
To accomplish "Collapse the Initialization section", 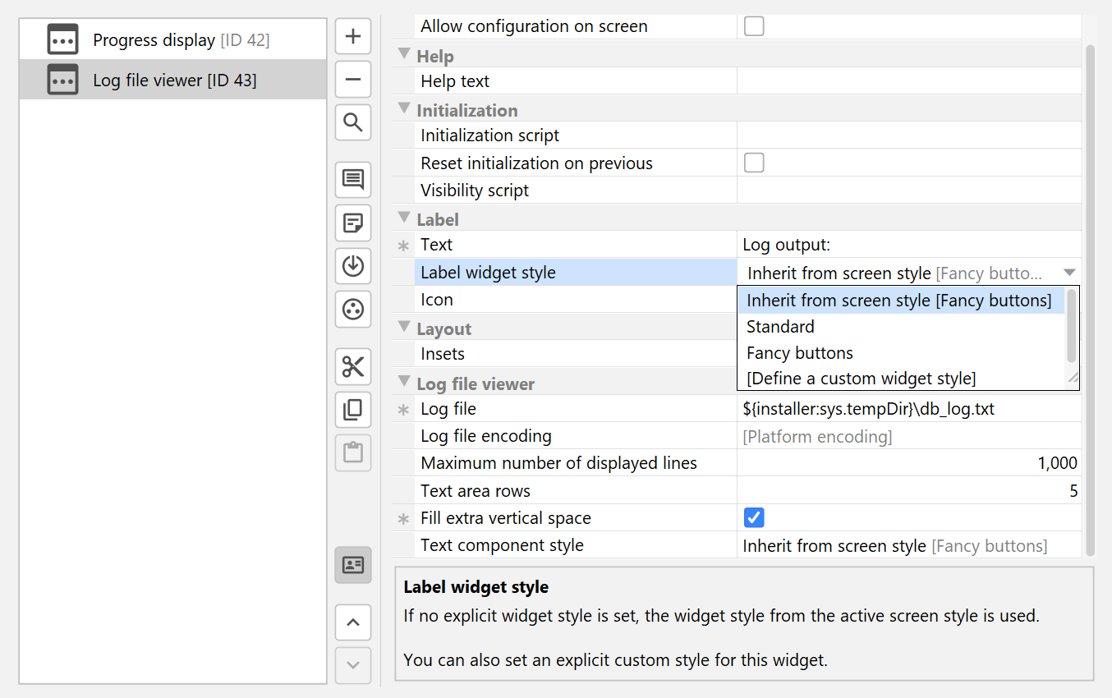I will pyautogui.click(x=403, y=109).
